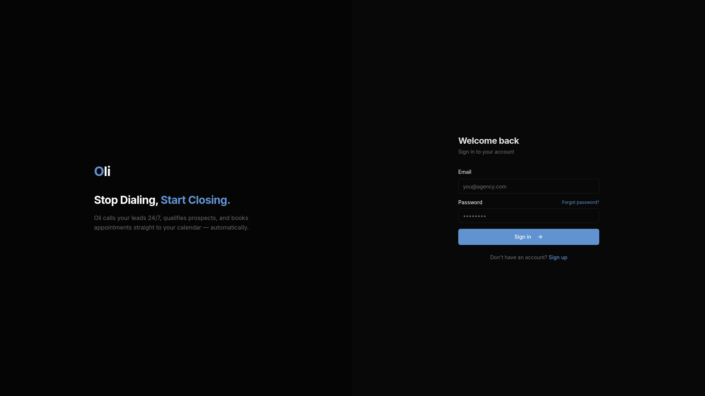The image size is (705, 396).
Task: Focus the Password input field
Action: coord(529,216)
